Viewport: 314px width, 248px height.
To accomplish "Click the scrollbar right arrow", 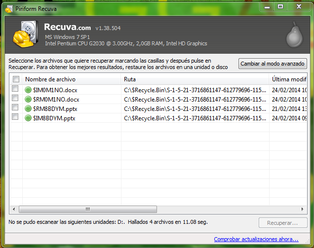I will (302, 210).
